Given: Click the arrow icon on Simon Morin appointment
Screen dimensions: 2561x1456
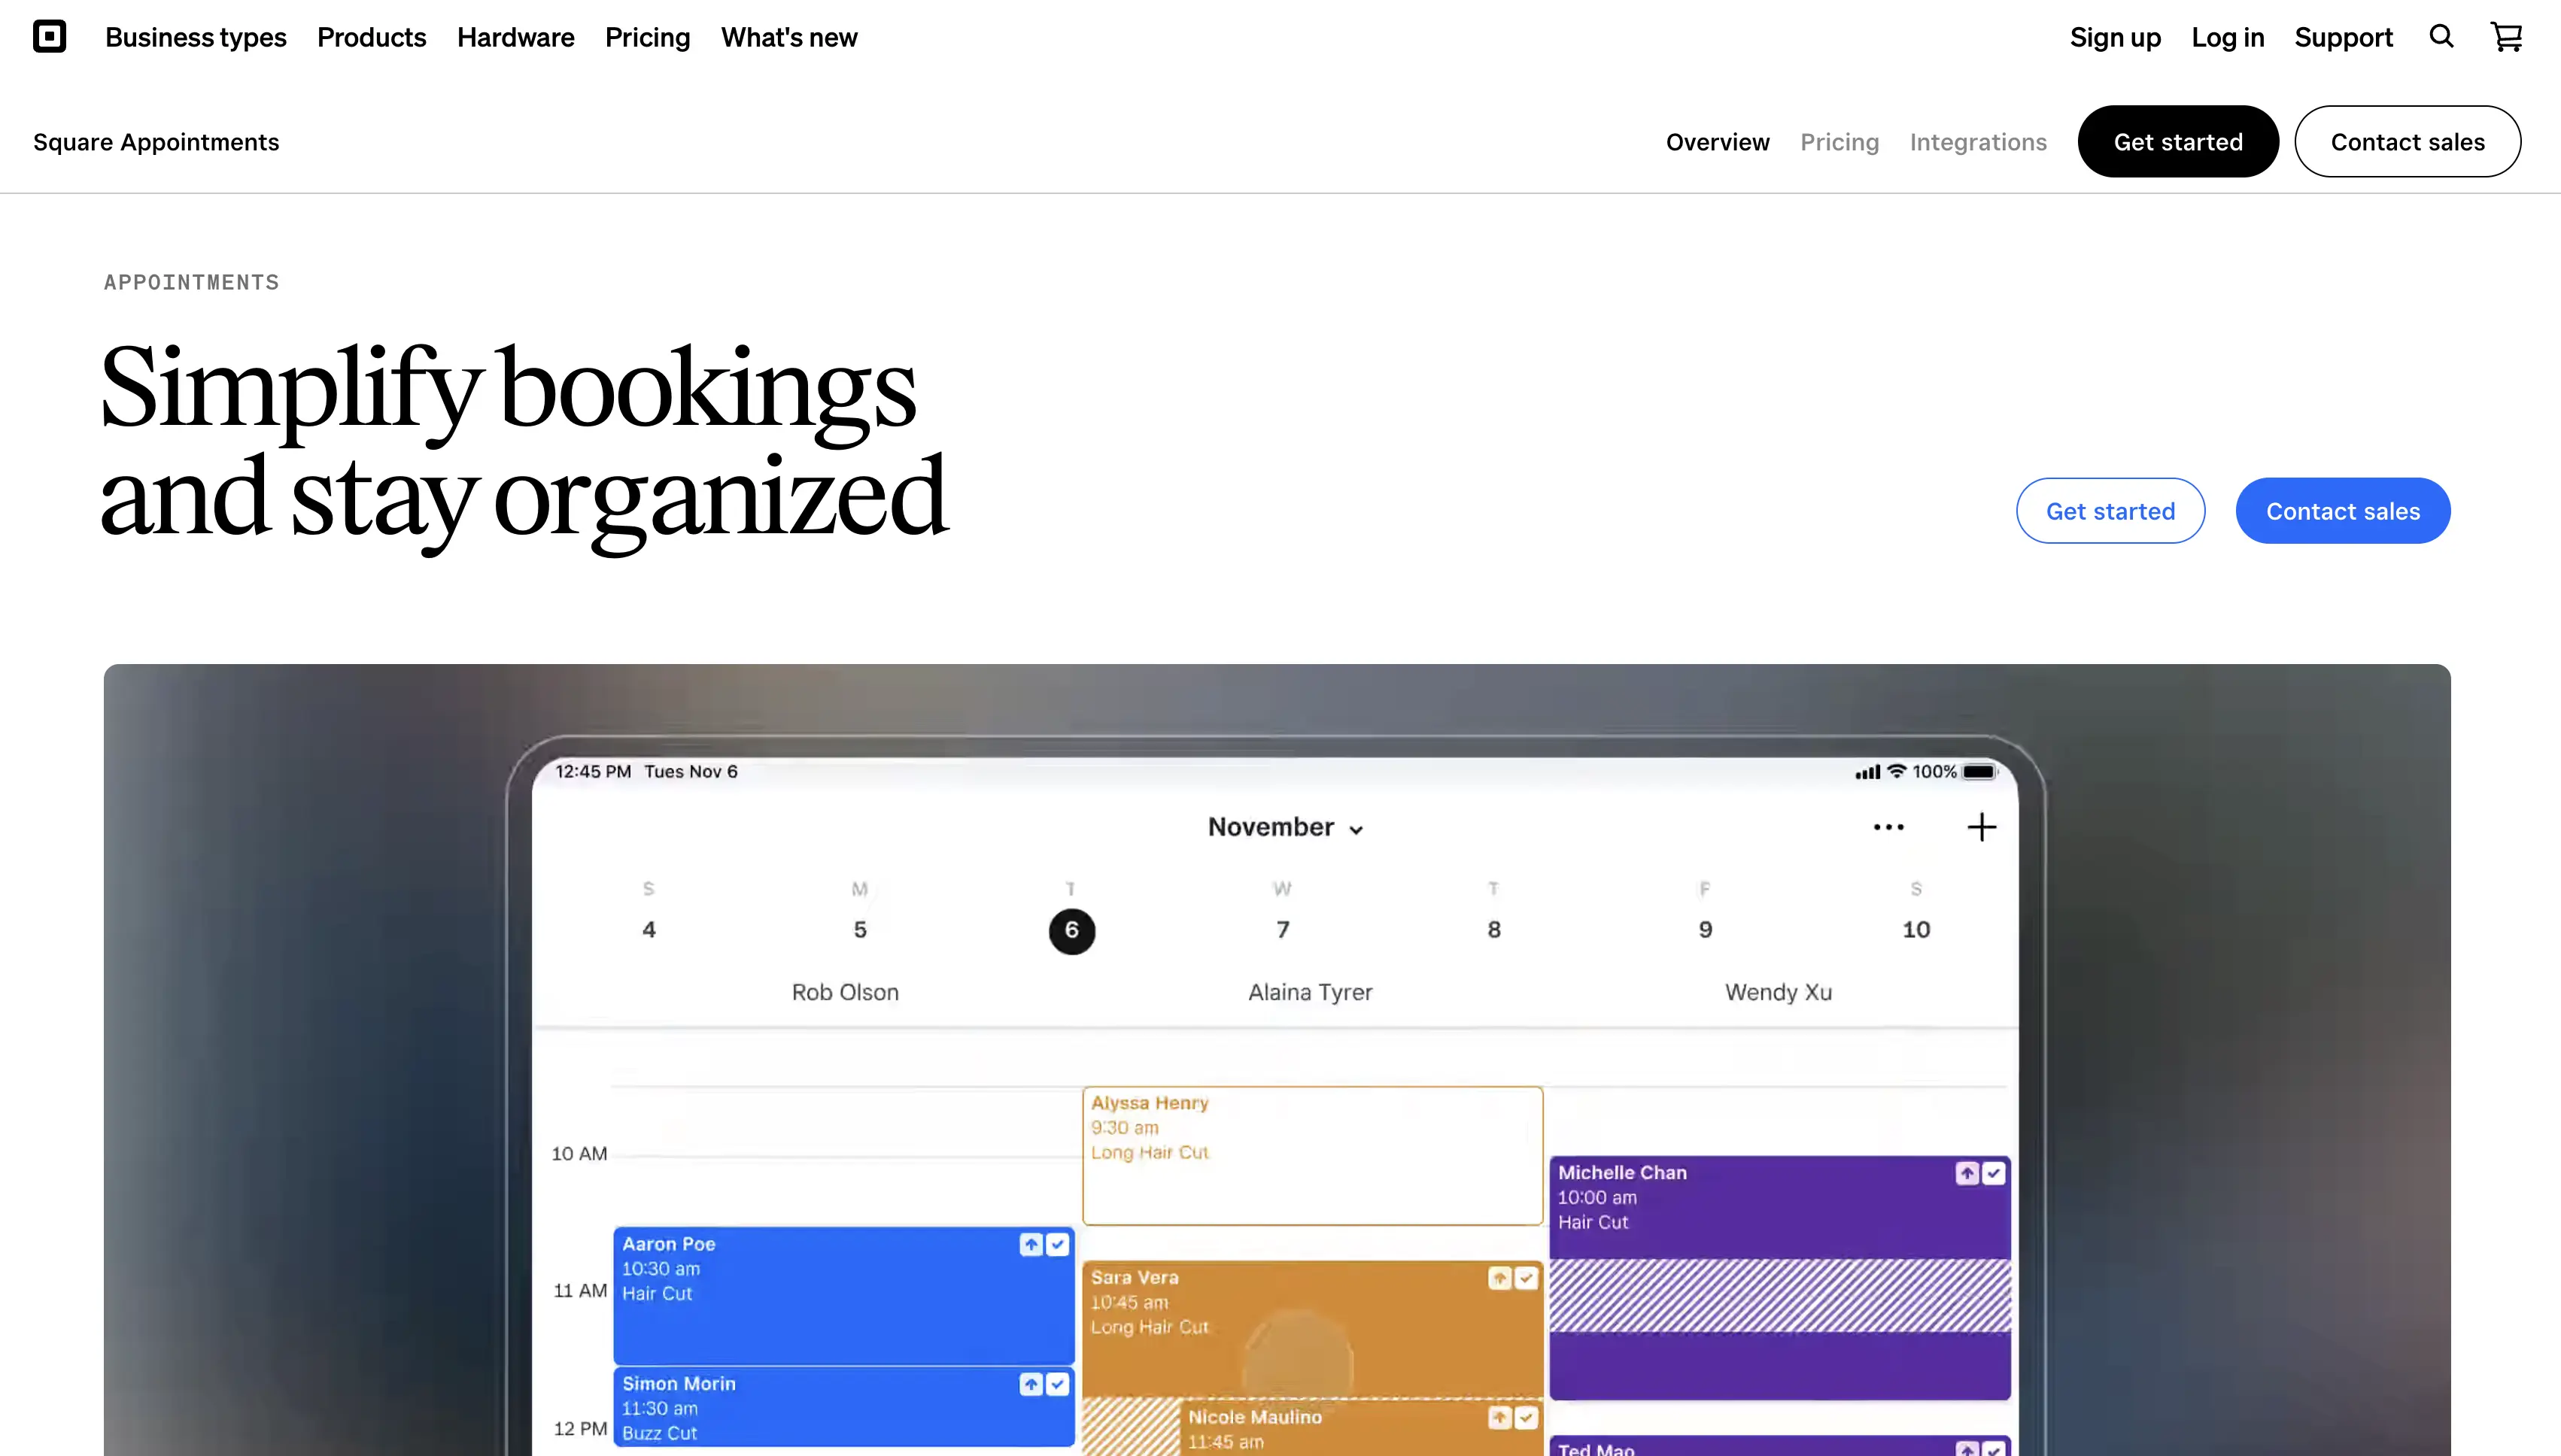Looking at the screenshot, I should click(1031, 1384).
